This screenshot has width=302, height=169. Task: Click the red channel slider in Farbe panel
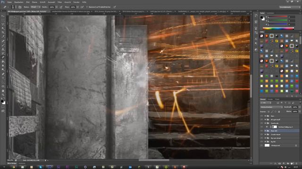pyautogui.click(x=277, y=17)
